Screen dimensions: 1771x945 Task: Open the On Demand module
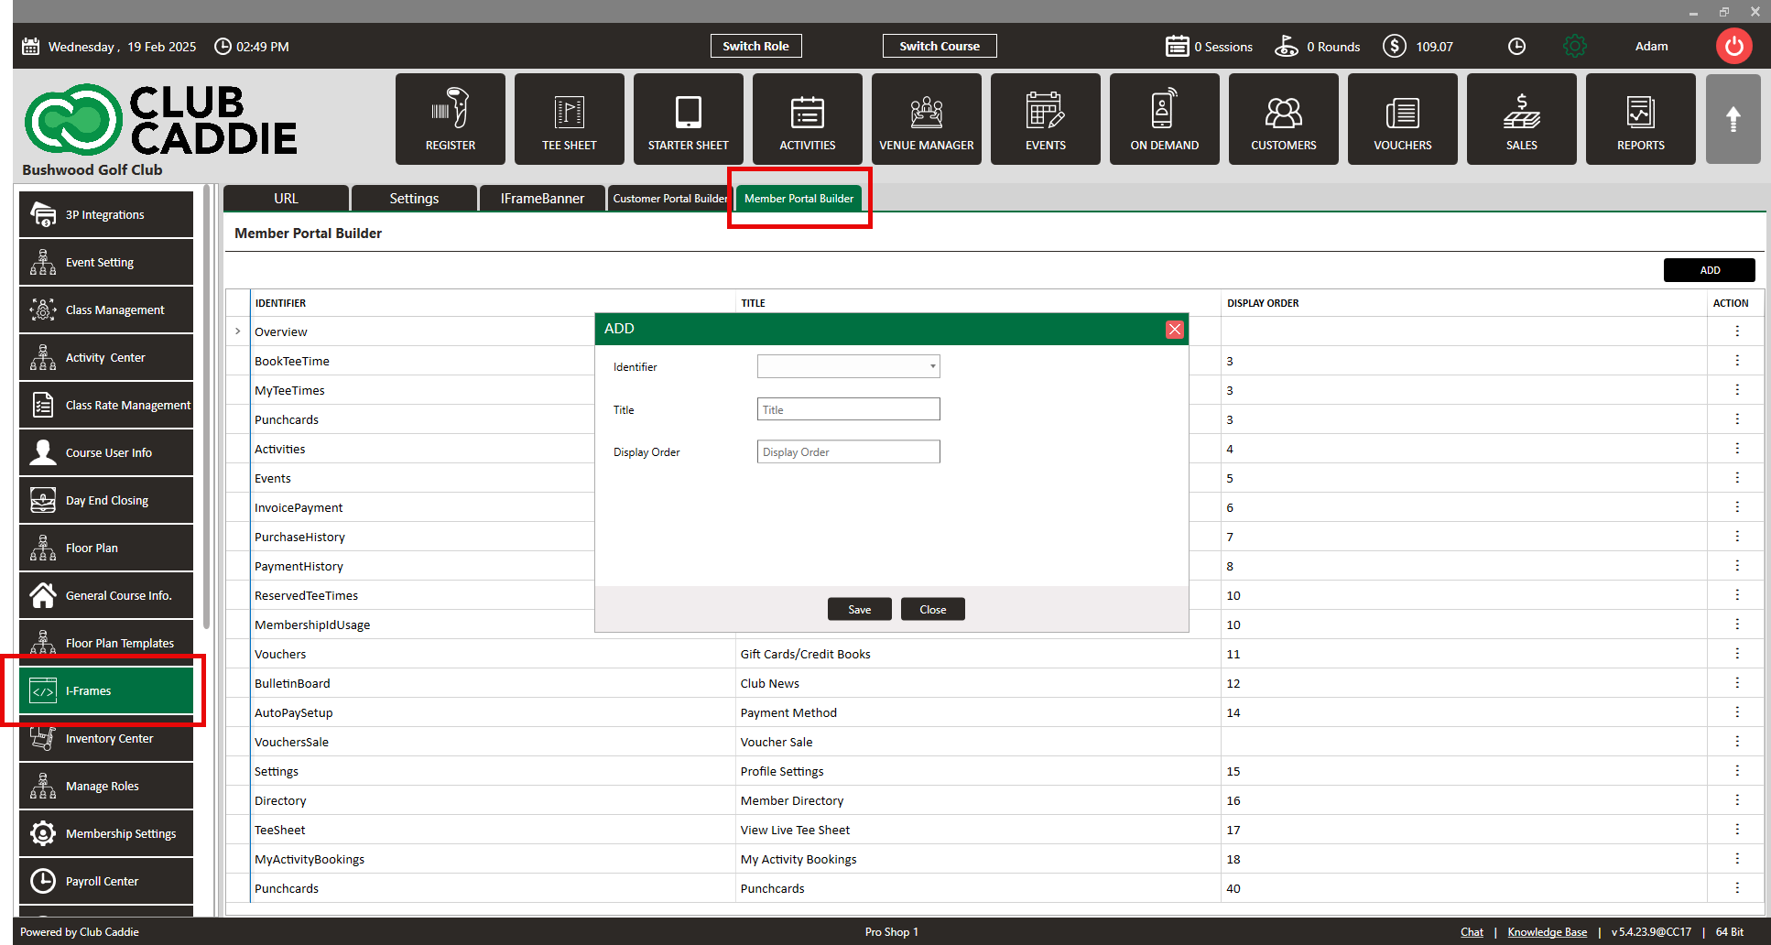(1165, 119)
